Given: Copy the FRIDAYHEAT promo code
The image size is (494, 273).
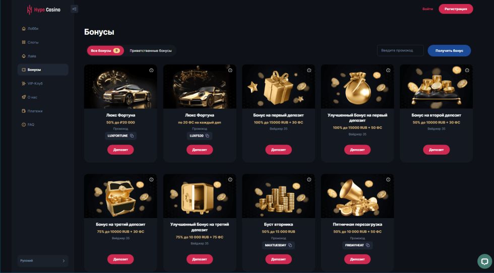Looking at the screenshot, I should [367, 245].
